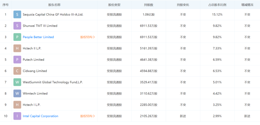
Task: Click the 序号 column header
Action: (x=5, y=5)
